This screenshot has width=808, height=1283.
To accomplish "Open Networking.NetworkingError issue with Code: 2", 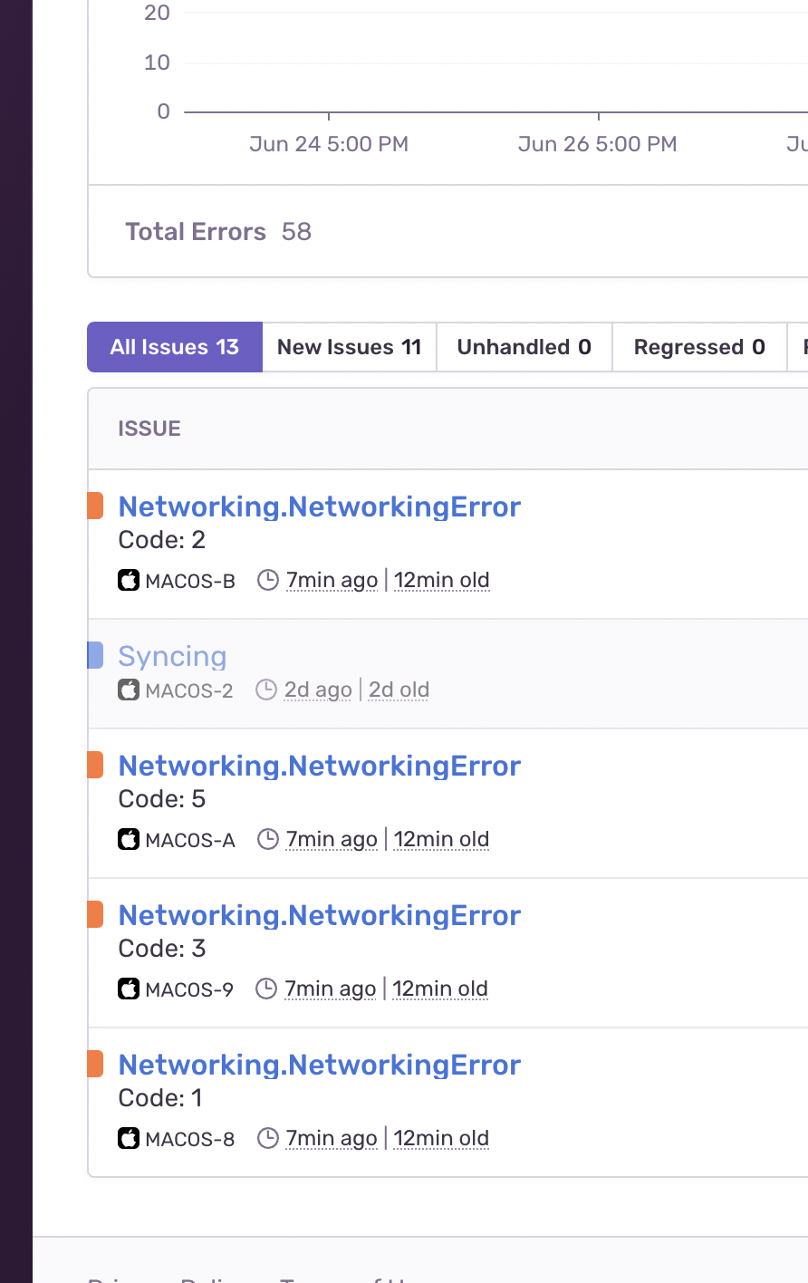I will click(x=320, y=506).
